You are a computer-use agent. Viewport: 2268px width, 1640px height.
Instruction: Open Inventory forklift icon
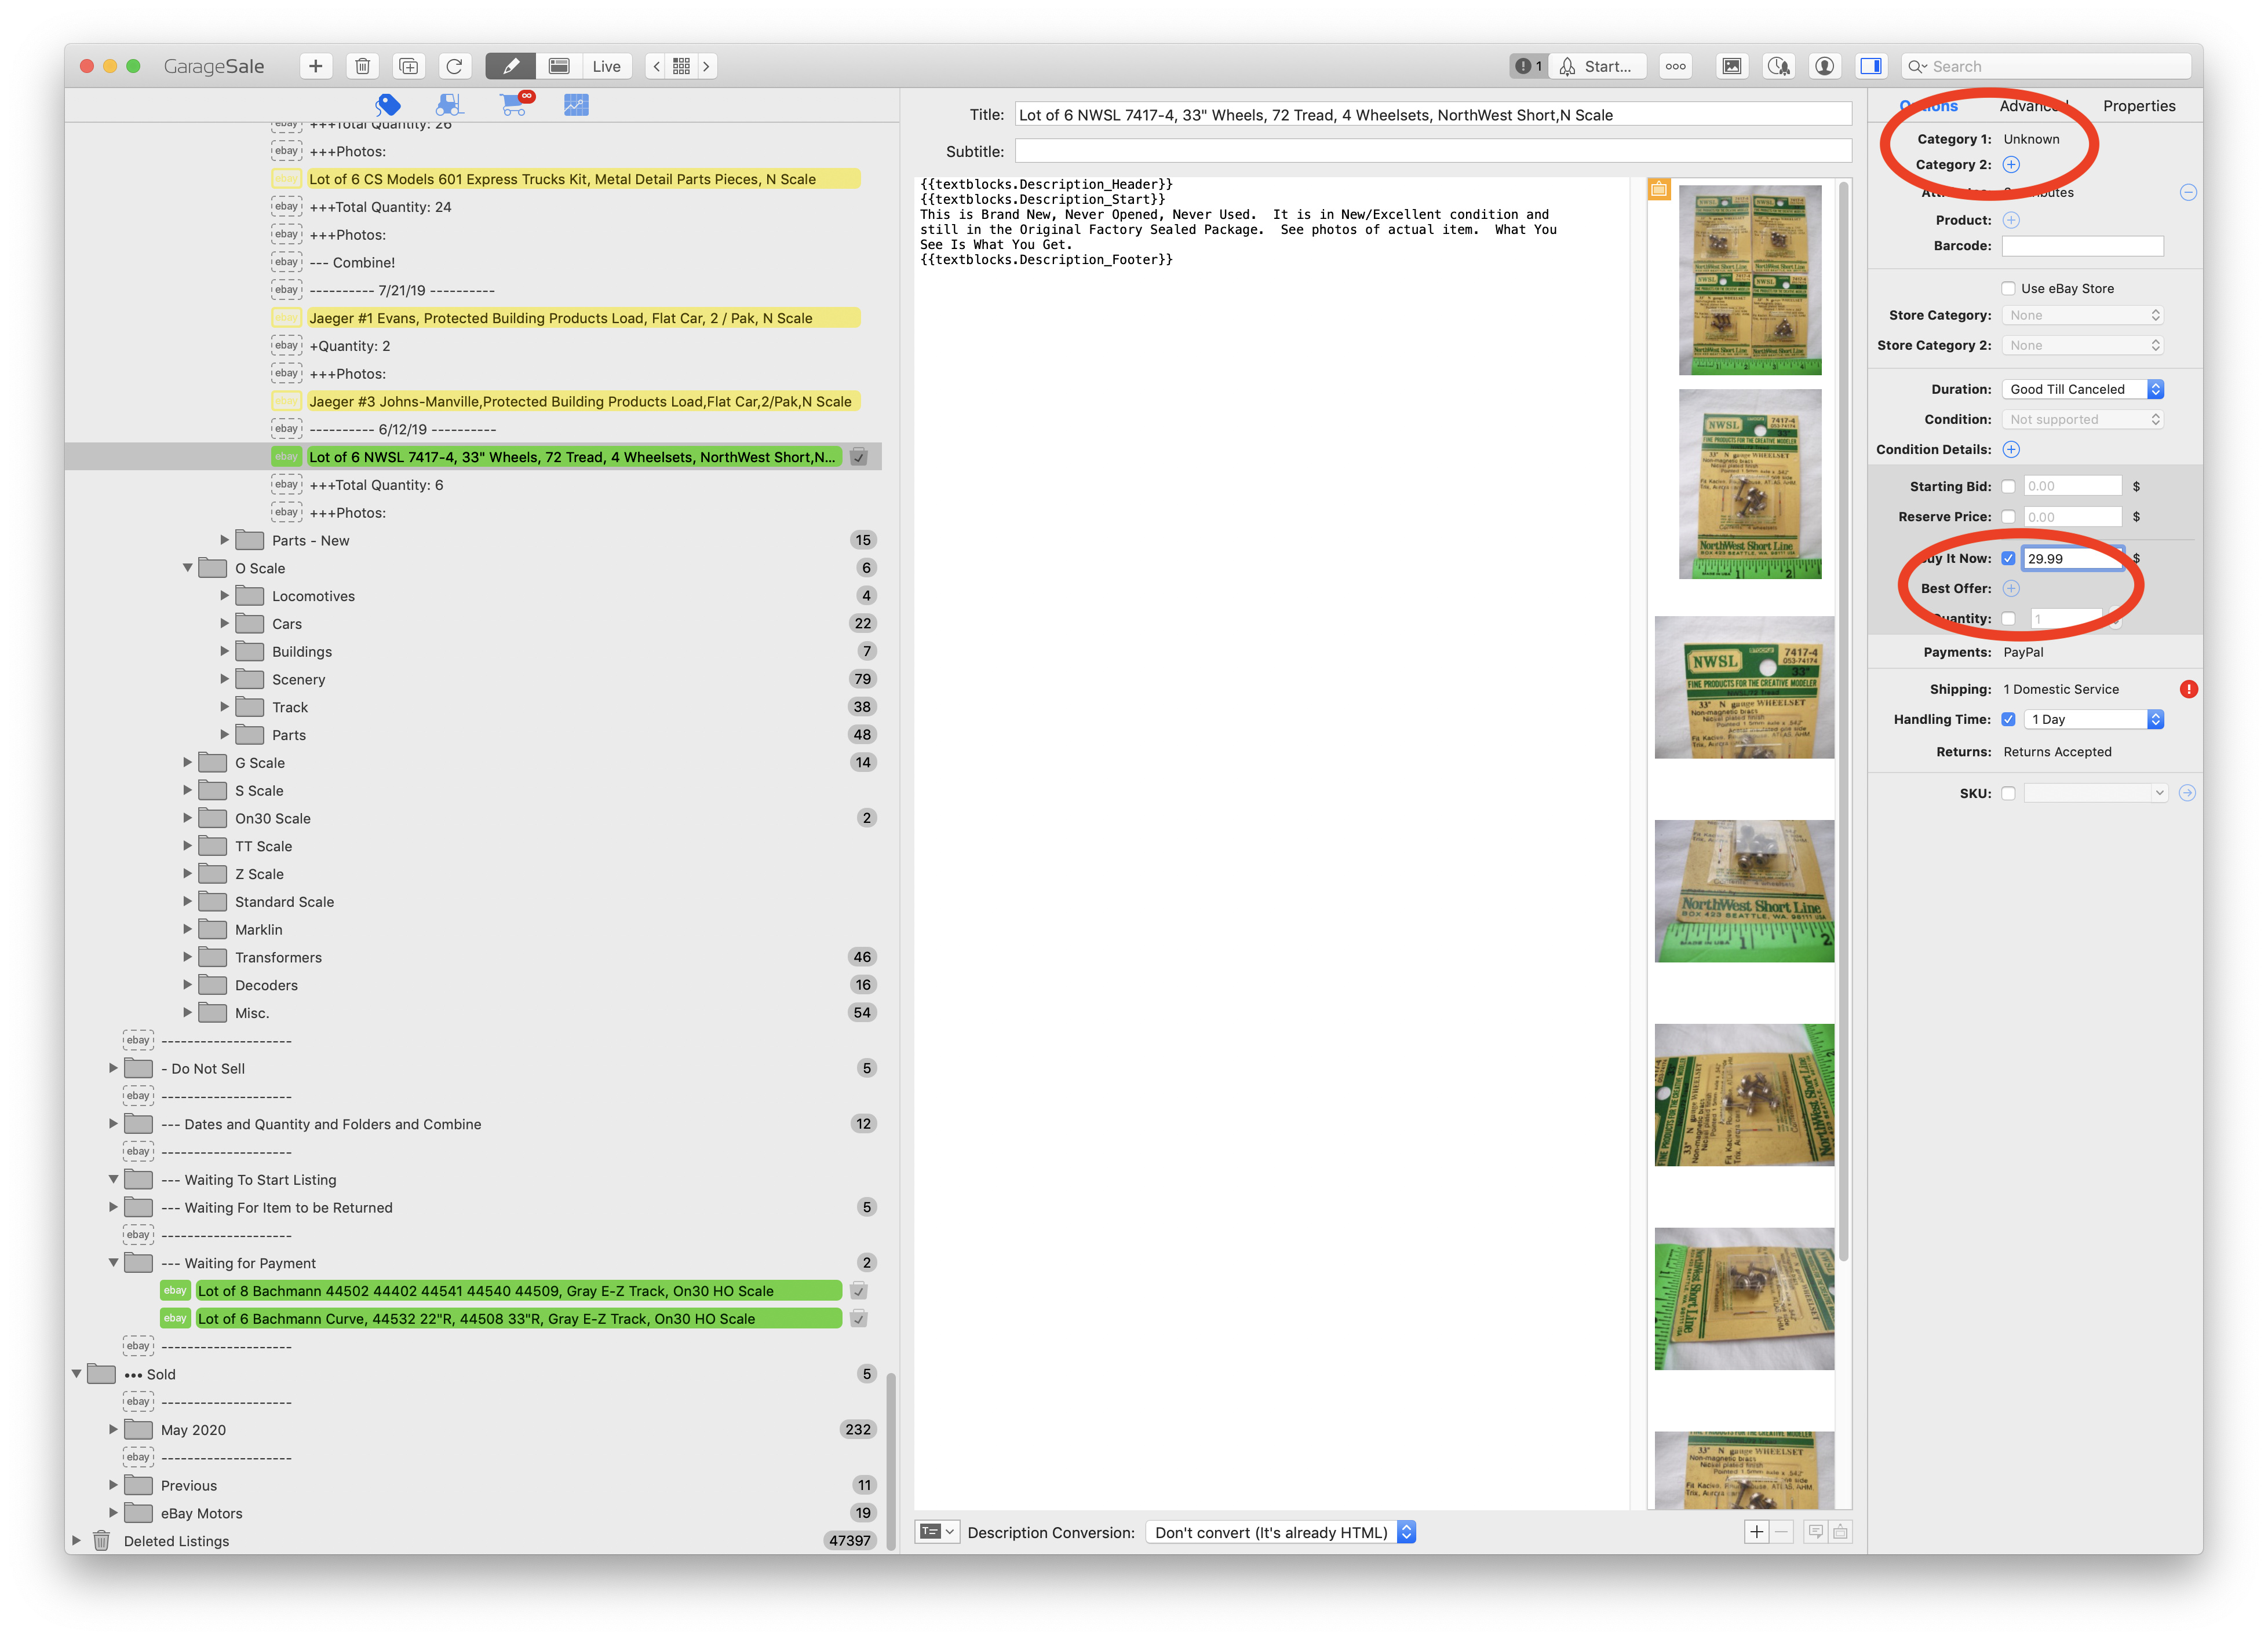point(450,104)
